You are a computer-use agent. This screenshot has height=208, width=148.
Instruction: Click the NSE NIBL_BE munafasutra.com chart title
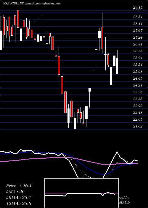(x=32, y=4)
